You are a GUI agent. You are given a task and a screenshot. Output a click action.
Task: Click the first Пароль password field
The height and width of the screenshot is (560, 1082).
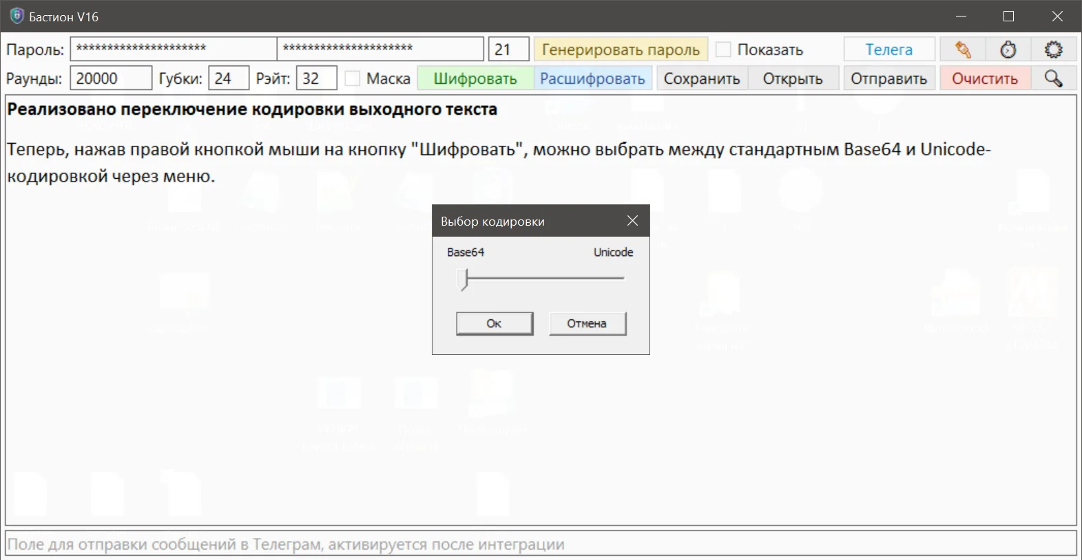coord(173,49)
